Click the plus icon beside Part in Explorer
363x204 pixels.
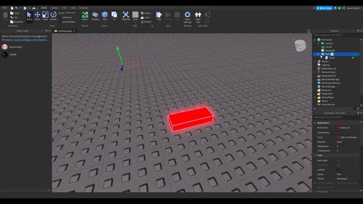(332, 54)
